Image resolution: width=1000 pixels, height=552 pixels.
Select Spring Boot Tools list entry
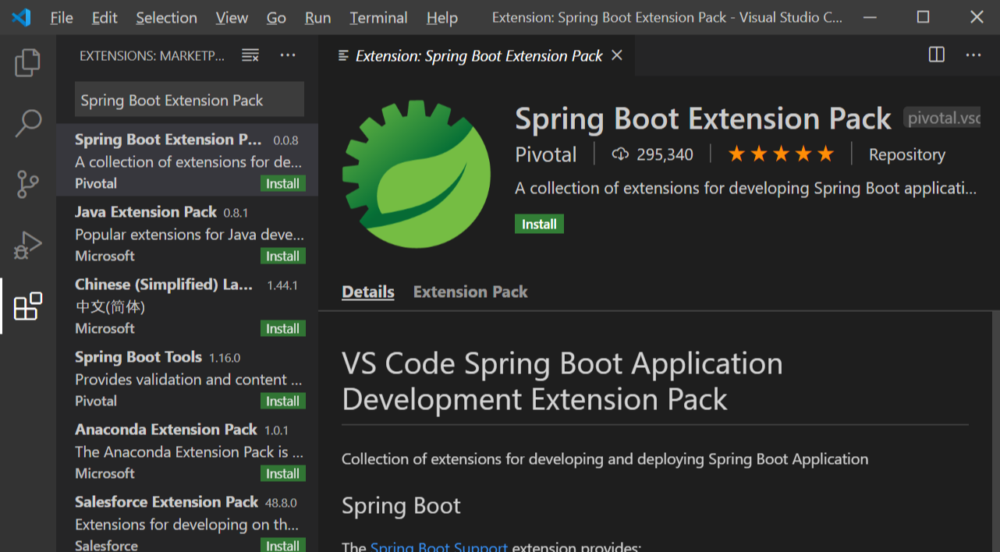tap(187, 377)
